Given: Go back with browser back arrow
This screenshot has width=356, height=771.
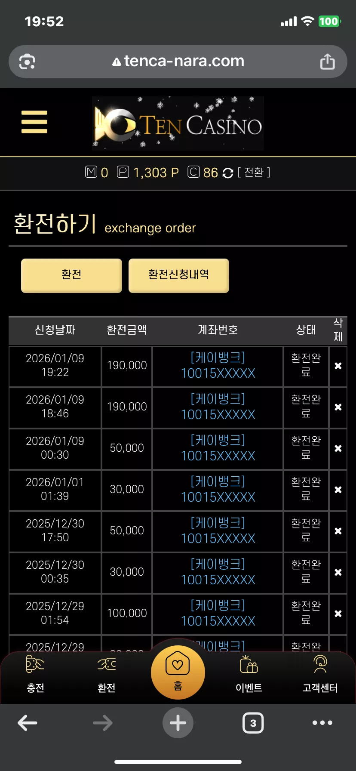Looking at the screenshot, I should click(28, 723).
